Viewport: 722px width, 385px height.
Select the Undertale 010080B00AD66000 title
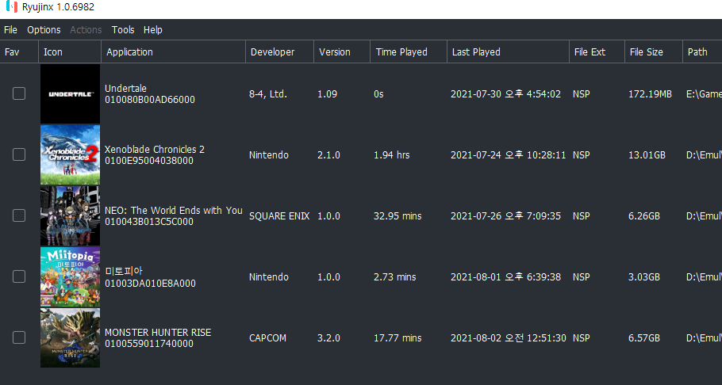click(150, 93)
